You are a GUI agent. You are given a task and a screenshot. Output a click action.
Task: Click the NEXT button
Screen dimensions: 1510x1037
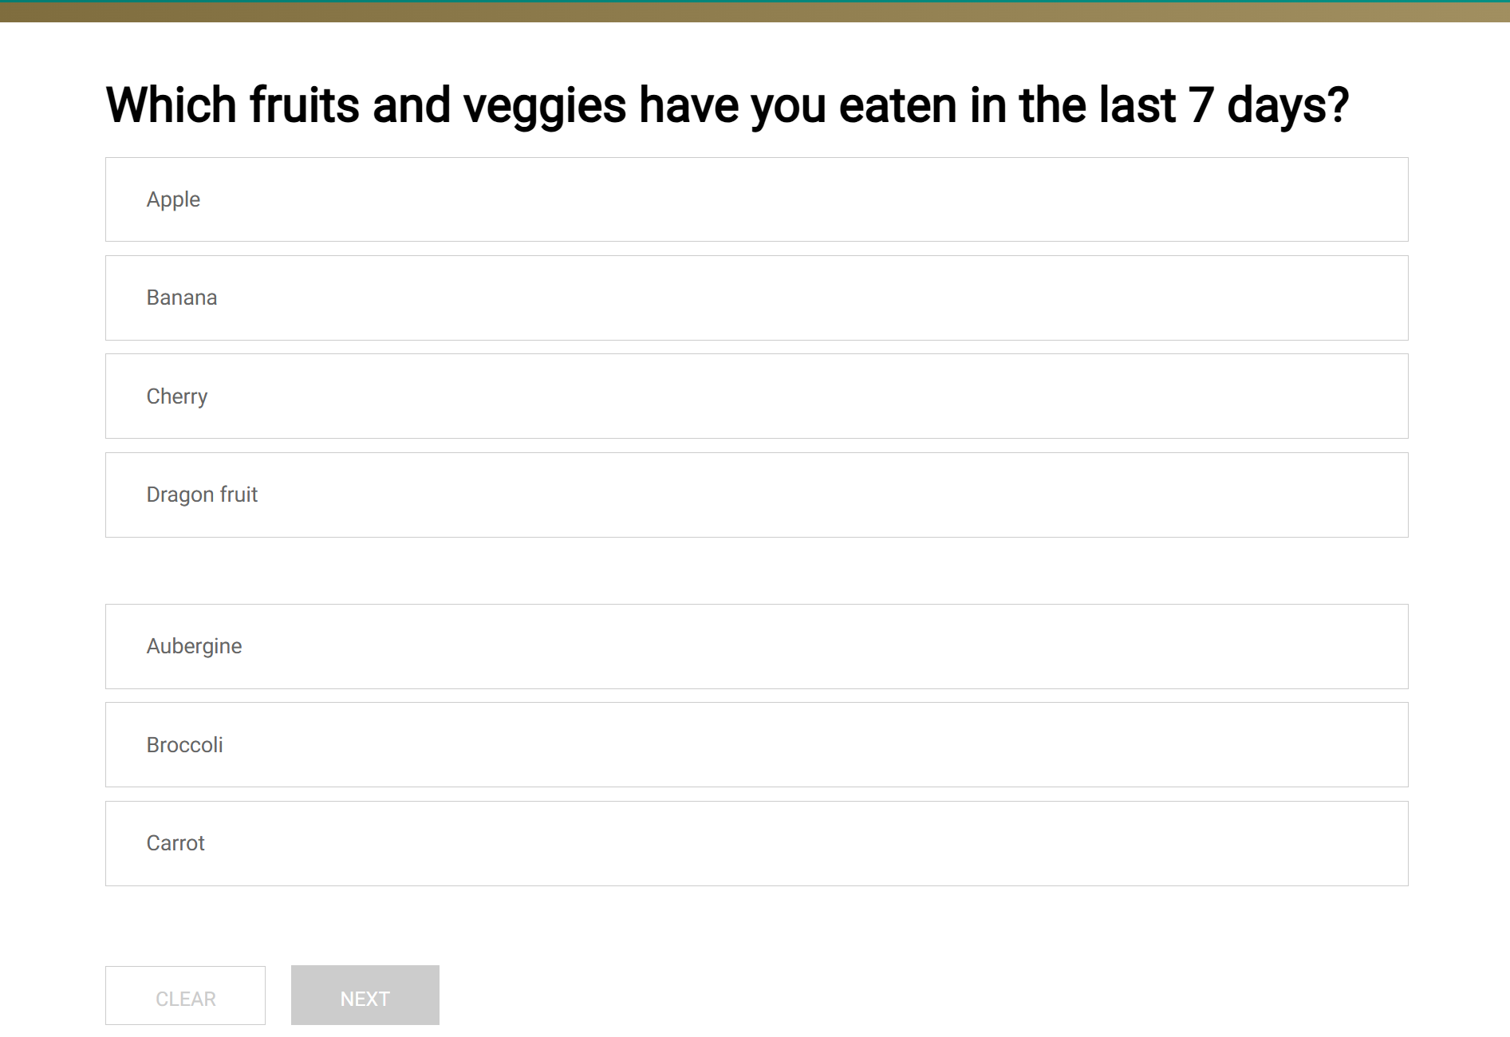pyautogui.click(x=365, y=996)
